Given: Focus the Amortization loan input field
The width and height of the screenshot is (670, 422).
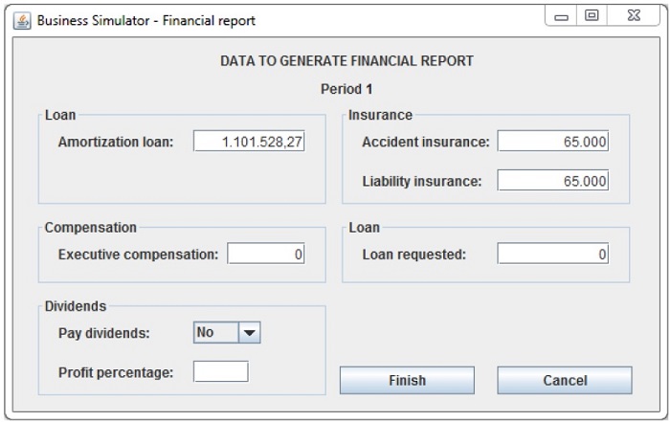Looking at the screenshot, I should point(249,142).
